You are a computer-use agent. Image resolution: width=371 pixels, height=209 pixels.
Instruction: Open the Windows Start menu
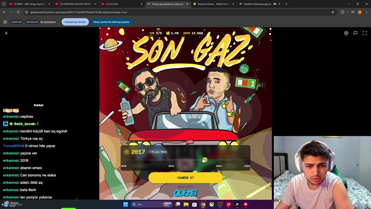click(x=126, y=204)
